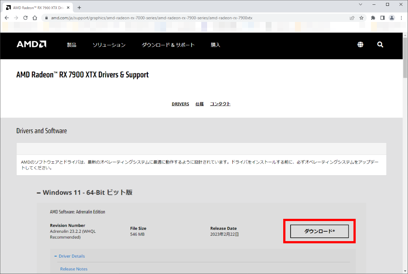Click the AMD logo
This screenshot has height=274, width=408.
(x=31, y=45)
